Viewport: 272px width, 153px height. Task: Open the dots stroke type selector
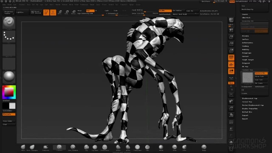9,37
